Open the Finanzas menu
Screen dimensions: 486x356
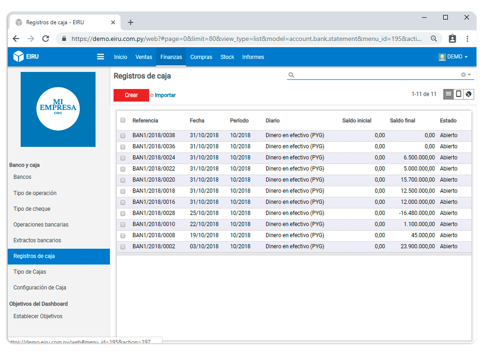[171, 57]
